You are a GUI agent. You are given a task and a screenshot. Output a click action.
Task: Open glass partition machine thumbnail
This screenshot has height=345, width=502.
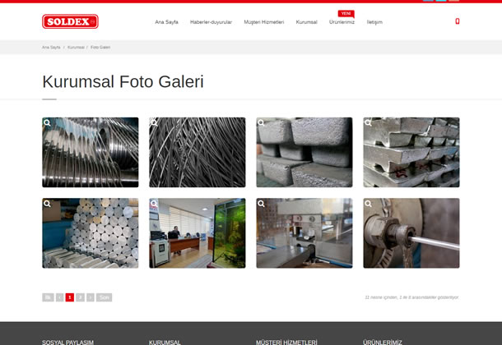[304, 233]
